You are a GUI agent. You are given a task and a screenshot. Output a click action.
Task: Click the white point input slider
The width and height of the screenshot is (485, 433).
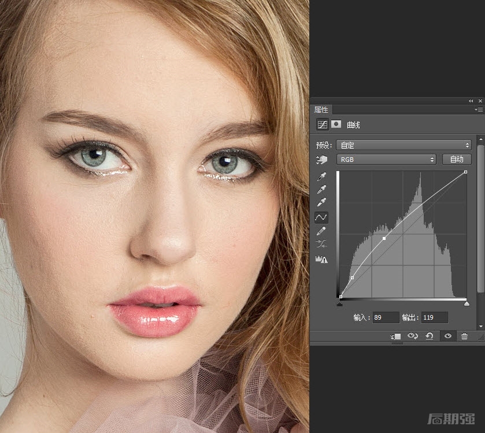467,304
